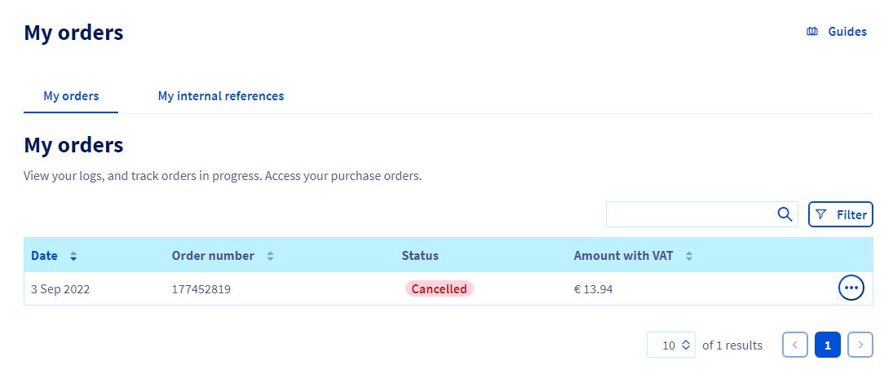Image resolution: width=893 pixels, height=387 pixels.
Task: Sort by Order number arrows
Action: coord(270,256)
